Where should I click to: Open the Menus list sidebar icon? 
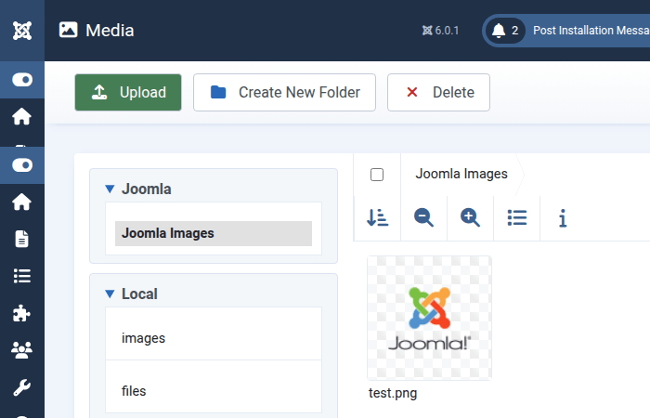point(21,276)
